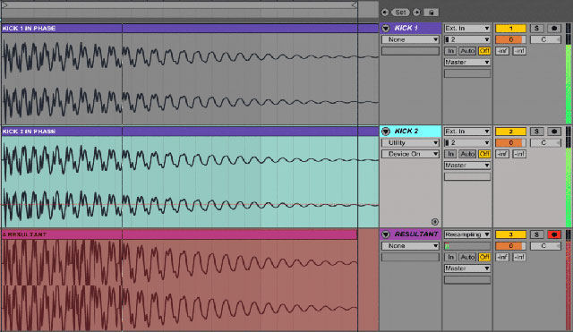Open KICK 2 input channel 2 dropdown
The image size is (573, 332).
tap(467, 142)
